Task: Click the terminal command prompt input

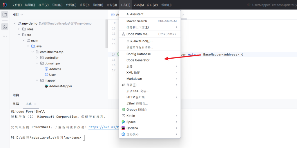Action: click(x=84, y=138)
